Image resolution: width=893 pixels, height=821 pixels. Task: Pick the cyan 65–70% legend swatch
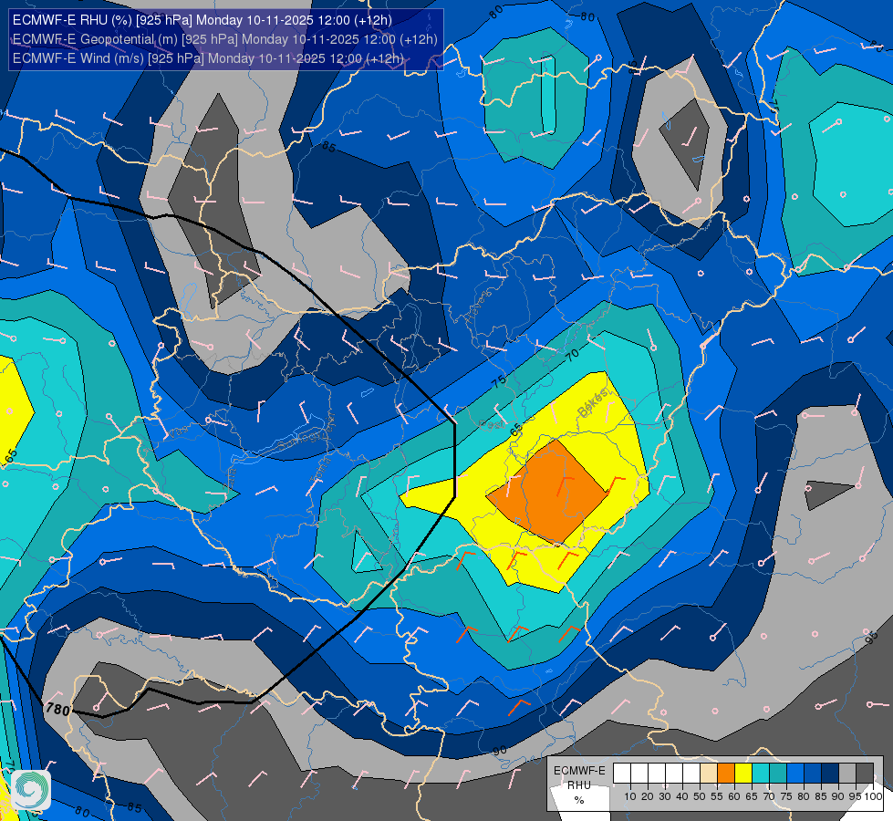tap(761, 773)
